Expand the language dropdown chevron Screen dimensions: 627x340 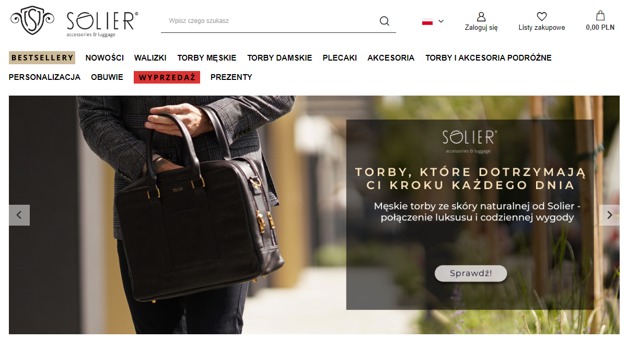(441, 21)
